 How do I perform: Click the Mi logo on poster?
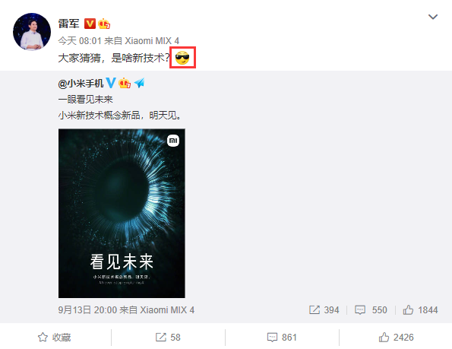click(173, 141)
